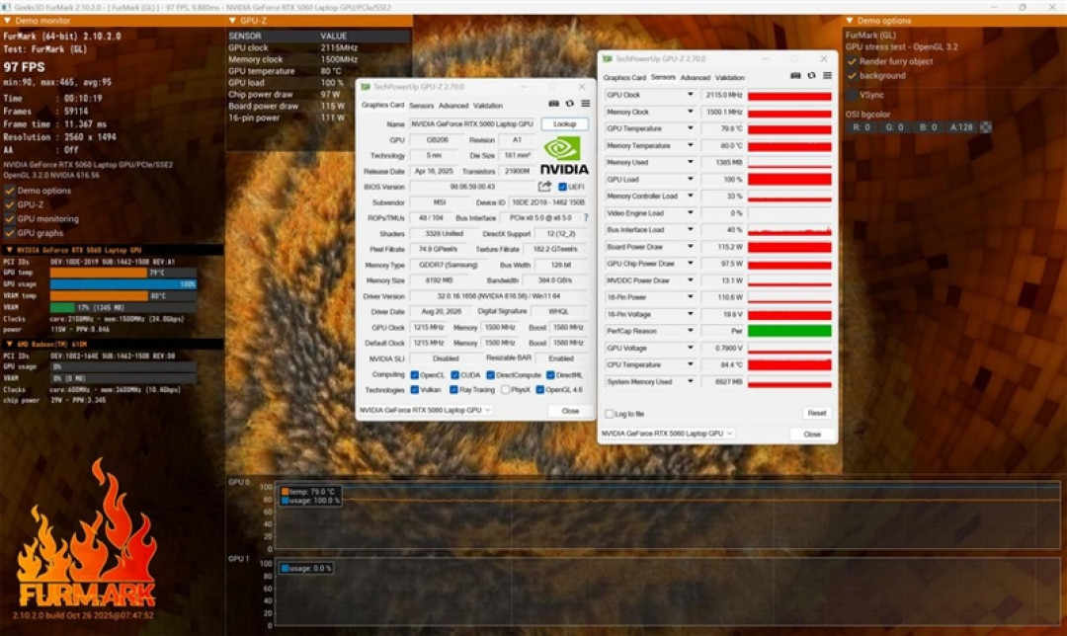Toggle GPU-Z checkbox in Demo monitor panel

pyautogui.click(x=10, y=204)
